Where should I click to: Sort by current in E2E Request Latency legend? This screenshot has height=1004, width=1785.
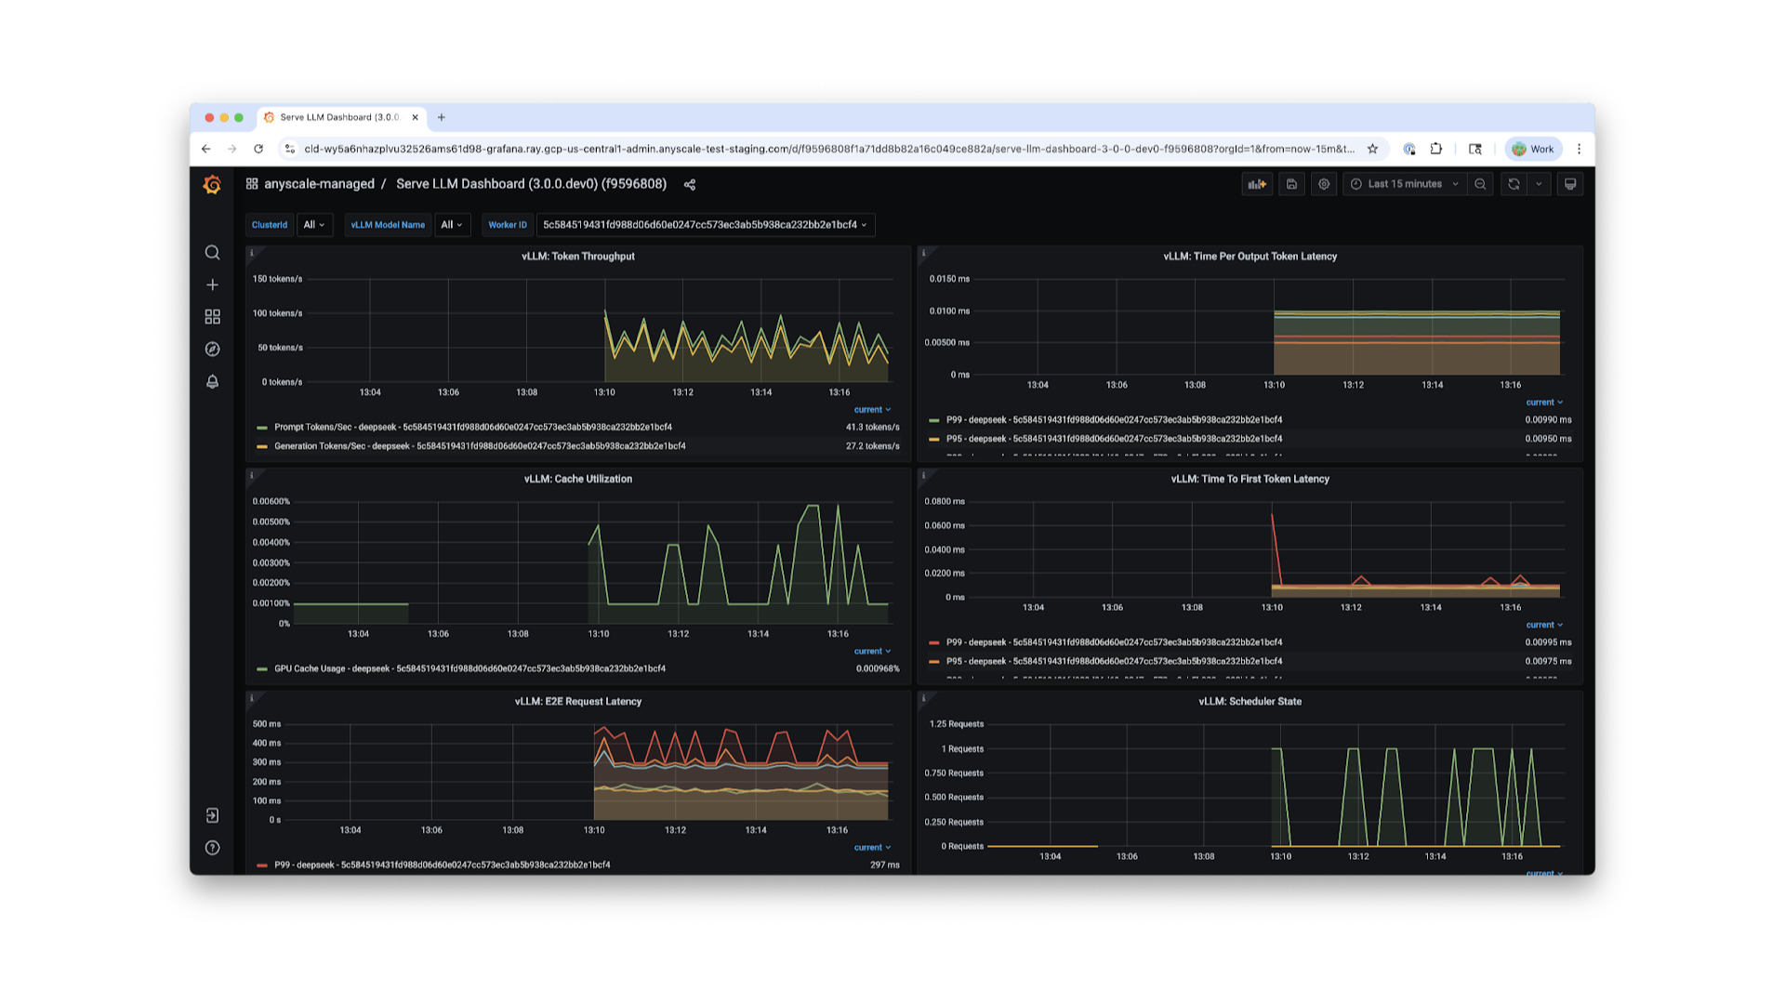click(x=872, y=848)
